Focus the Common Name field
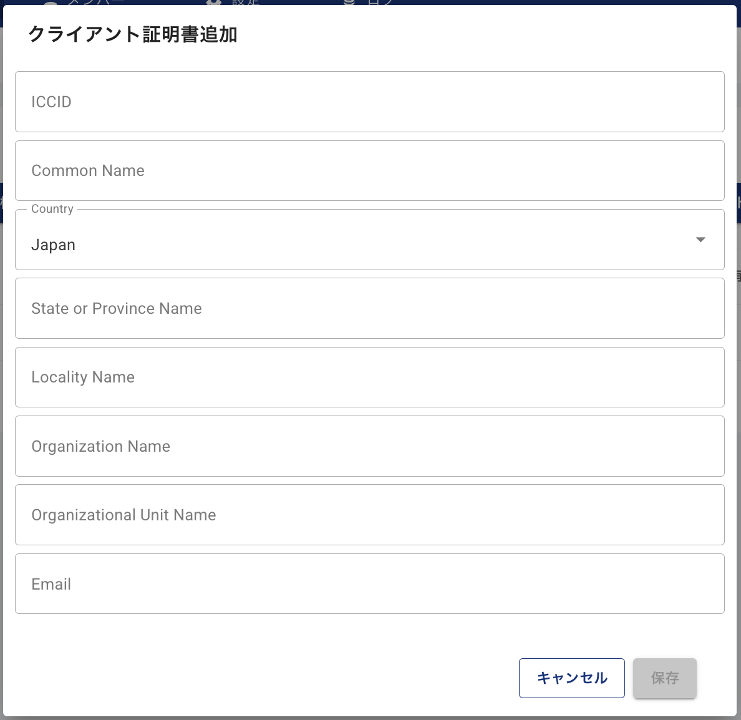Image resolution: width=741 pixels, height=720 pixels. pos(369,171)
